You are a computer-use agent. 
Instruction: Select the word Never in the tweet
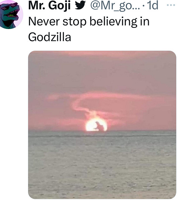click(44, 21)
